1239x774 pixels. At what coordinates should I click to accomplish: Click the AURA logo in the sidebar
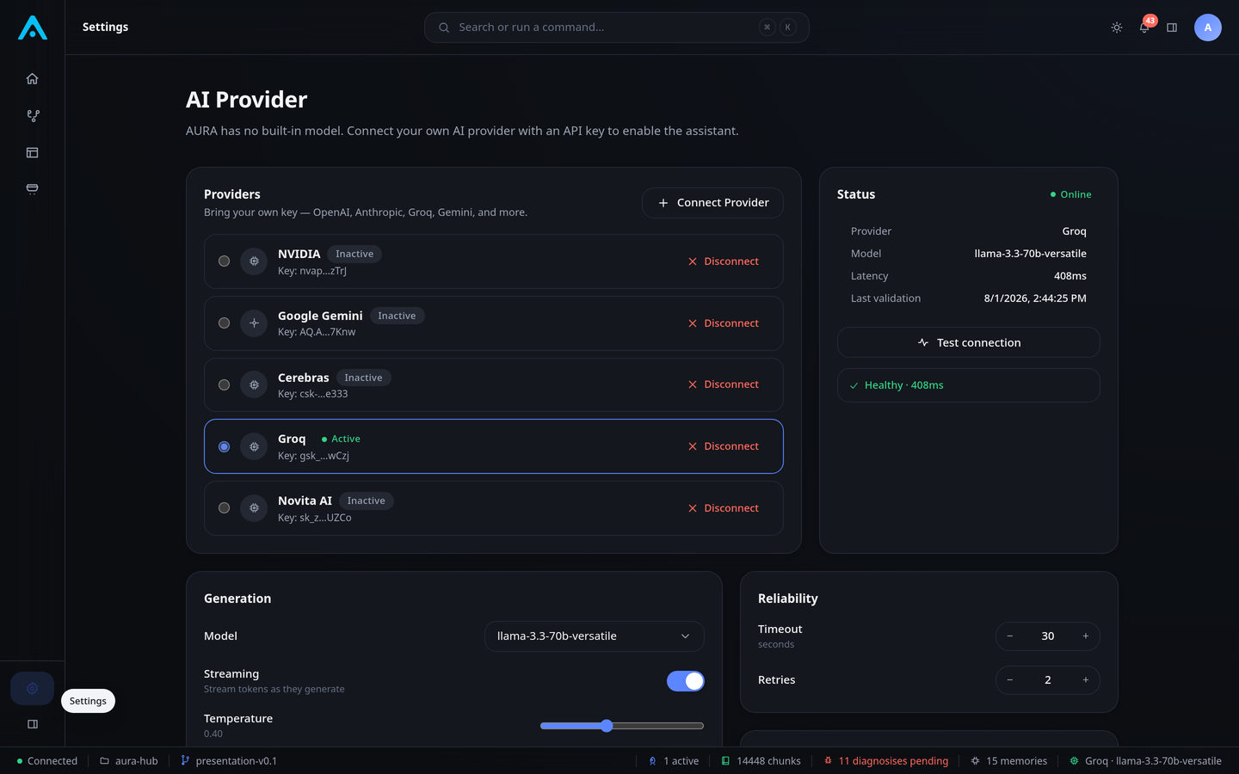pos(33,28)
